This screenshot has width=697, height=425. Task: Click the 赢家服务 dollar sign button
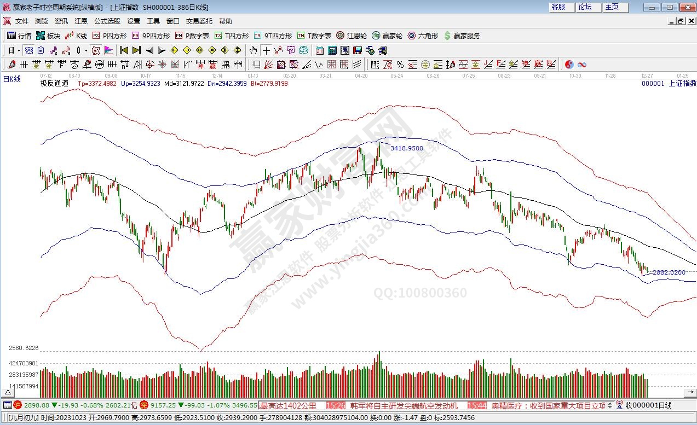pos(462,36)
